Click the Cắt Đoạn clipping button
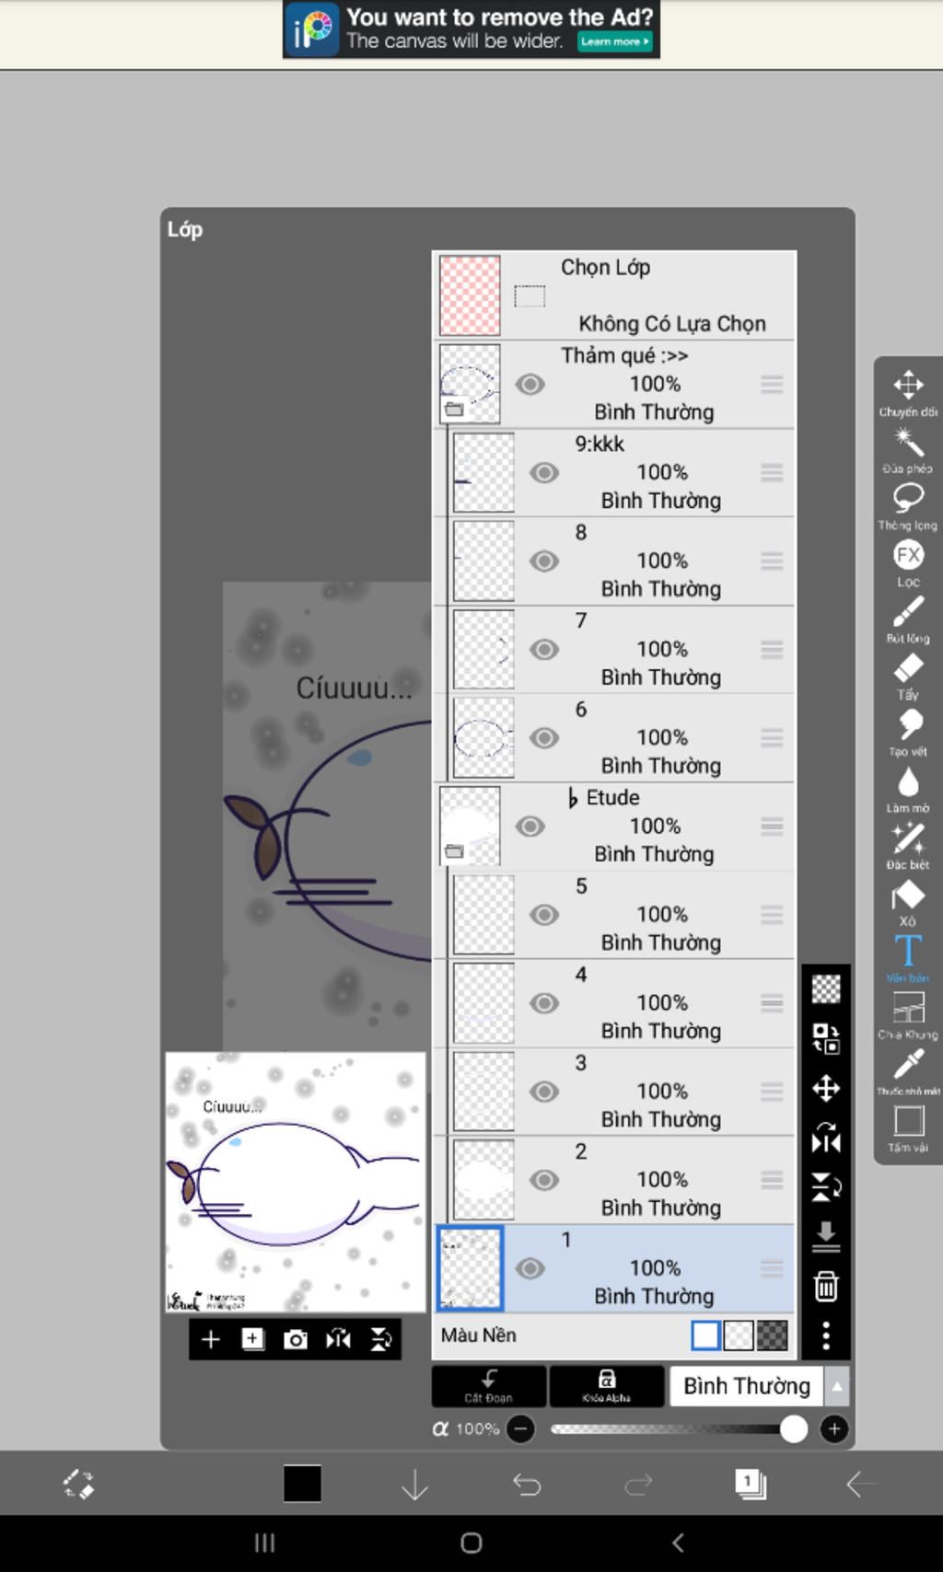This screenshot has height=1572, width=943. coord(488,1386)
